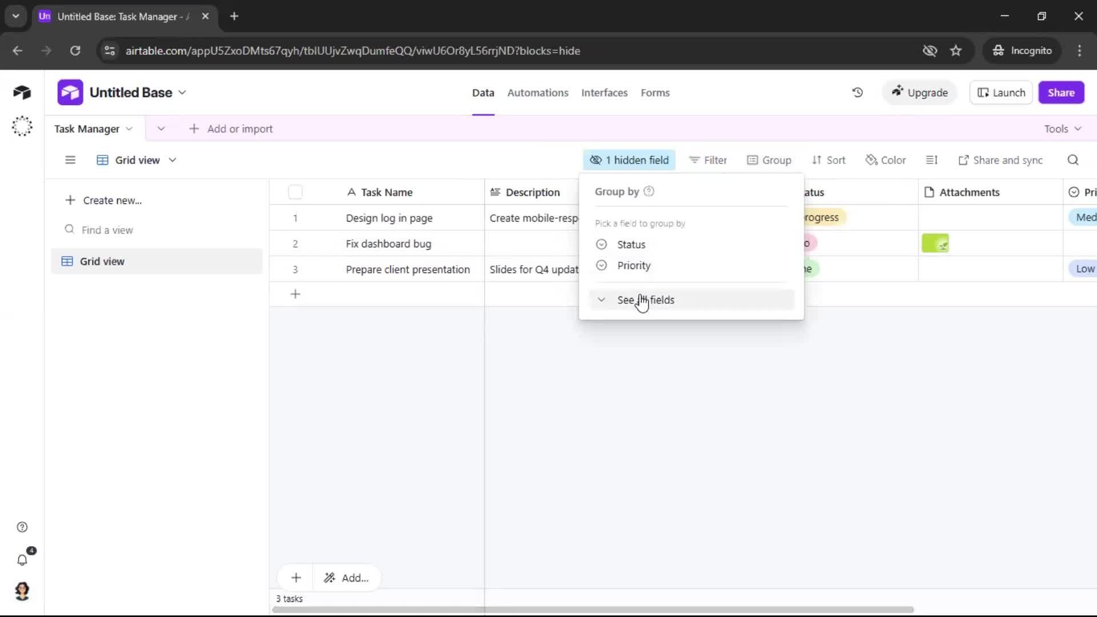The image size is (1097, 617).
Task: Click the Add... button at bottom
Action: tap(346, 578)
